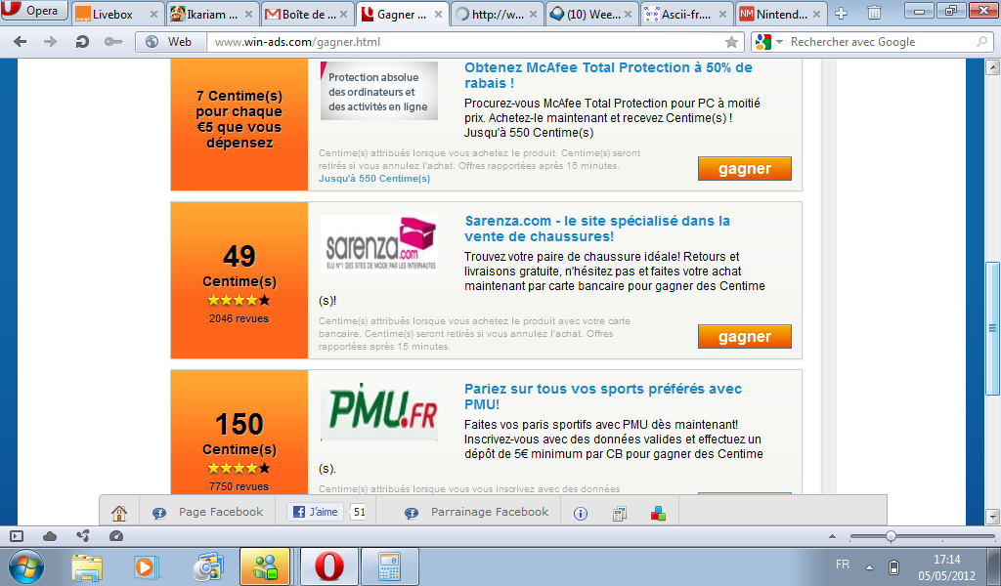Close the Ikariam tab
The width and height of the screenshot is (1001, 586).
tap(248, 14)
